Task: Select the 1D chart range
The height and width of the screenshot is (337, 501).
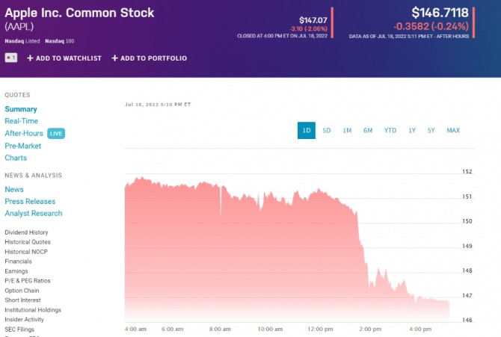Action: coord(307,131)
